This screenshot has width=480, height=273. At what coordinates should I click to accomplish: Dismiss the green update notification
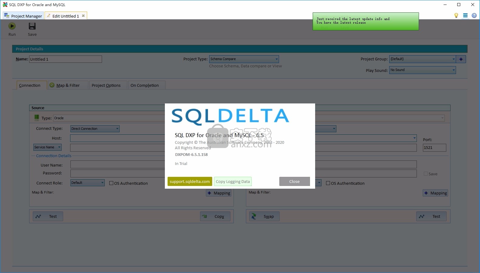click(x=366, y=21)
